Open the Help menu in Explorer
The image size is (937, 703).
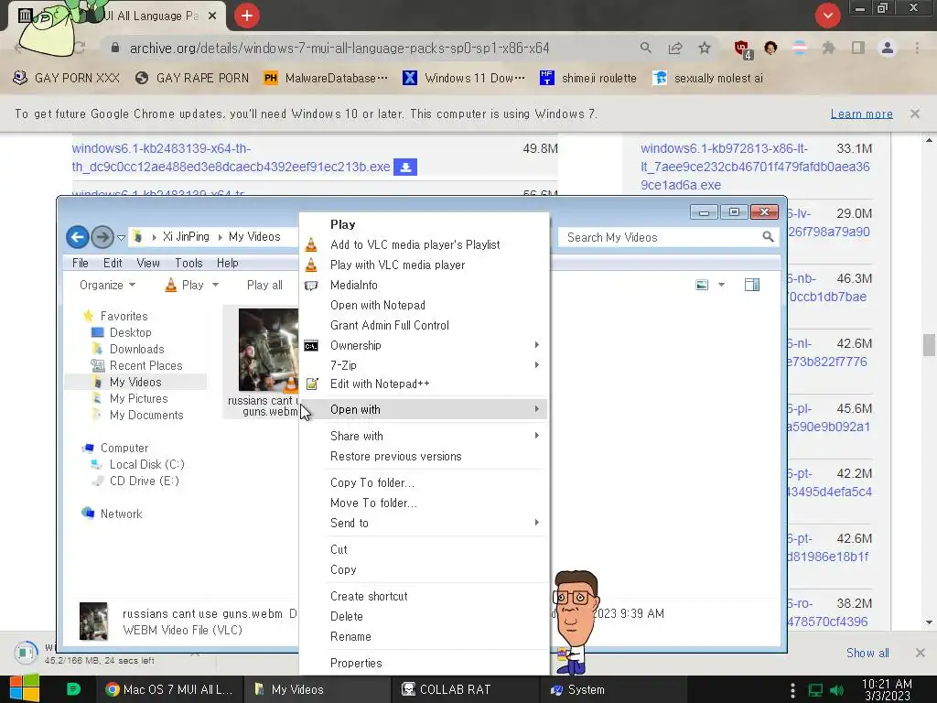(x=228, y=263)
